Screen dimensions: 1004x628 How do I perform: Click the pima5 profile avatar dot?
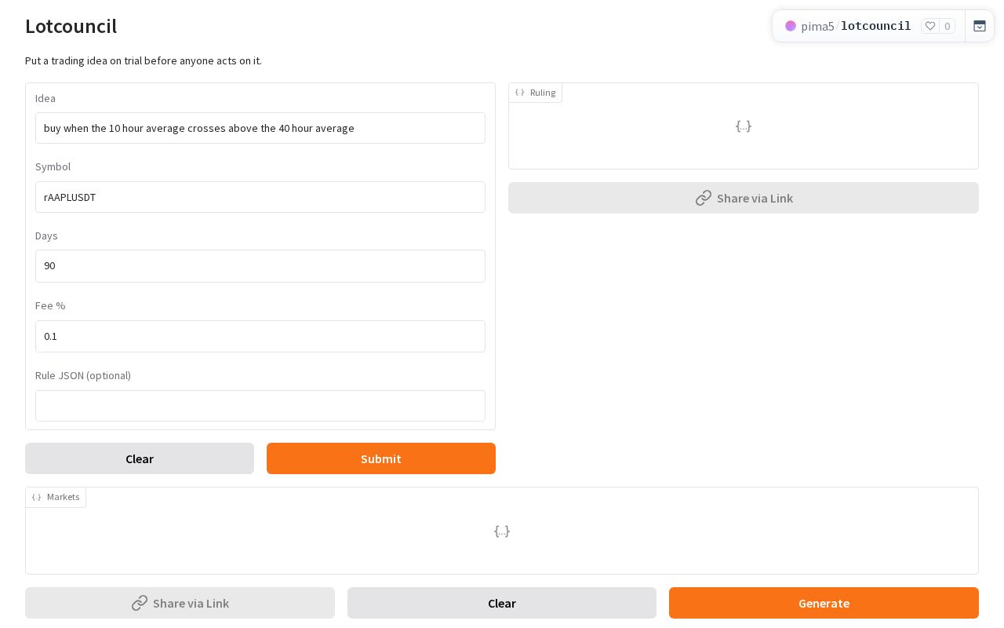(x=791, y=26)
